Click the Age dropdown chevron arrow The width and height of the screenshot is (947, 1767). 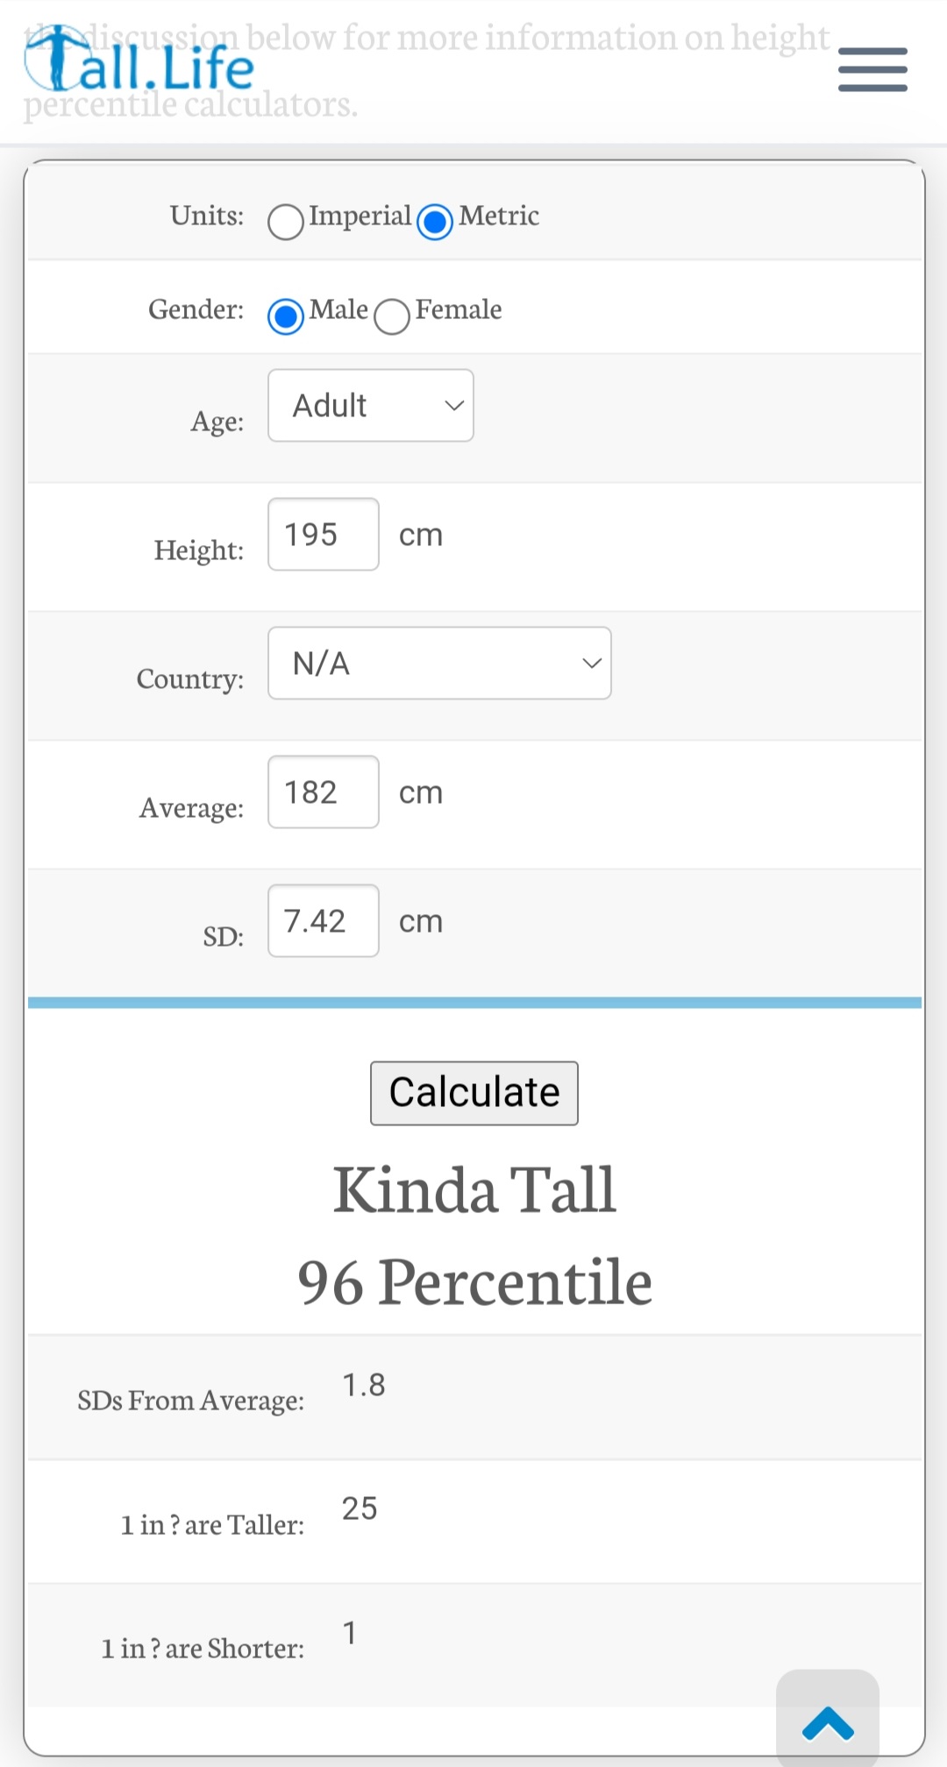point(453,406)
